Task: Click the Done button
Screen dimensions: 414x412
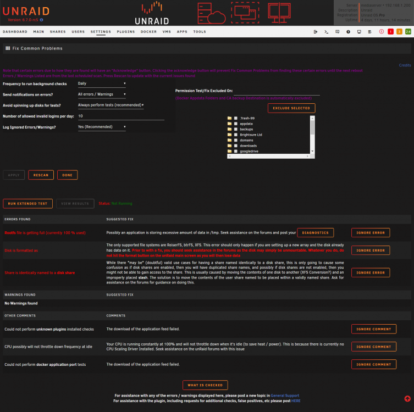Action: tap(67, 175)
